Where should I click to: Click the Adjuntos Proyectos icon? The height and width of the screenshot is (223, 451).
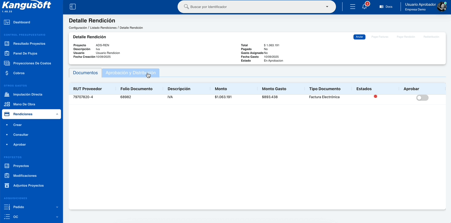coord(7,186)
